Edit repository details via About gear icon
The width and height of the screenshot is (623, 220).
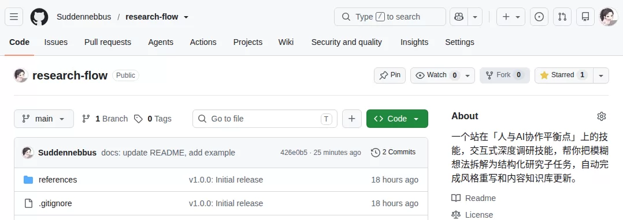coord(602,116)
